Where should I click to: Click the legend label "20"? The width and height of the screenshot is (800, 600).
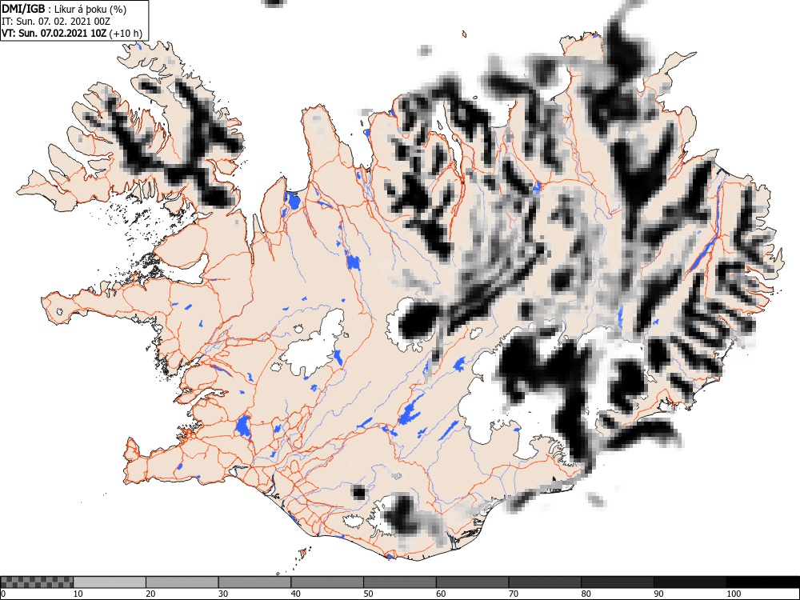(150, 594)
